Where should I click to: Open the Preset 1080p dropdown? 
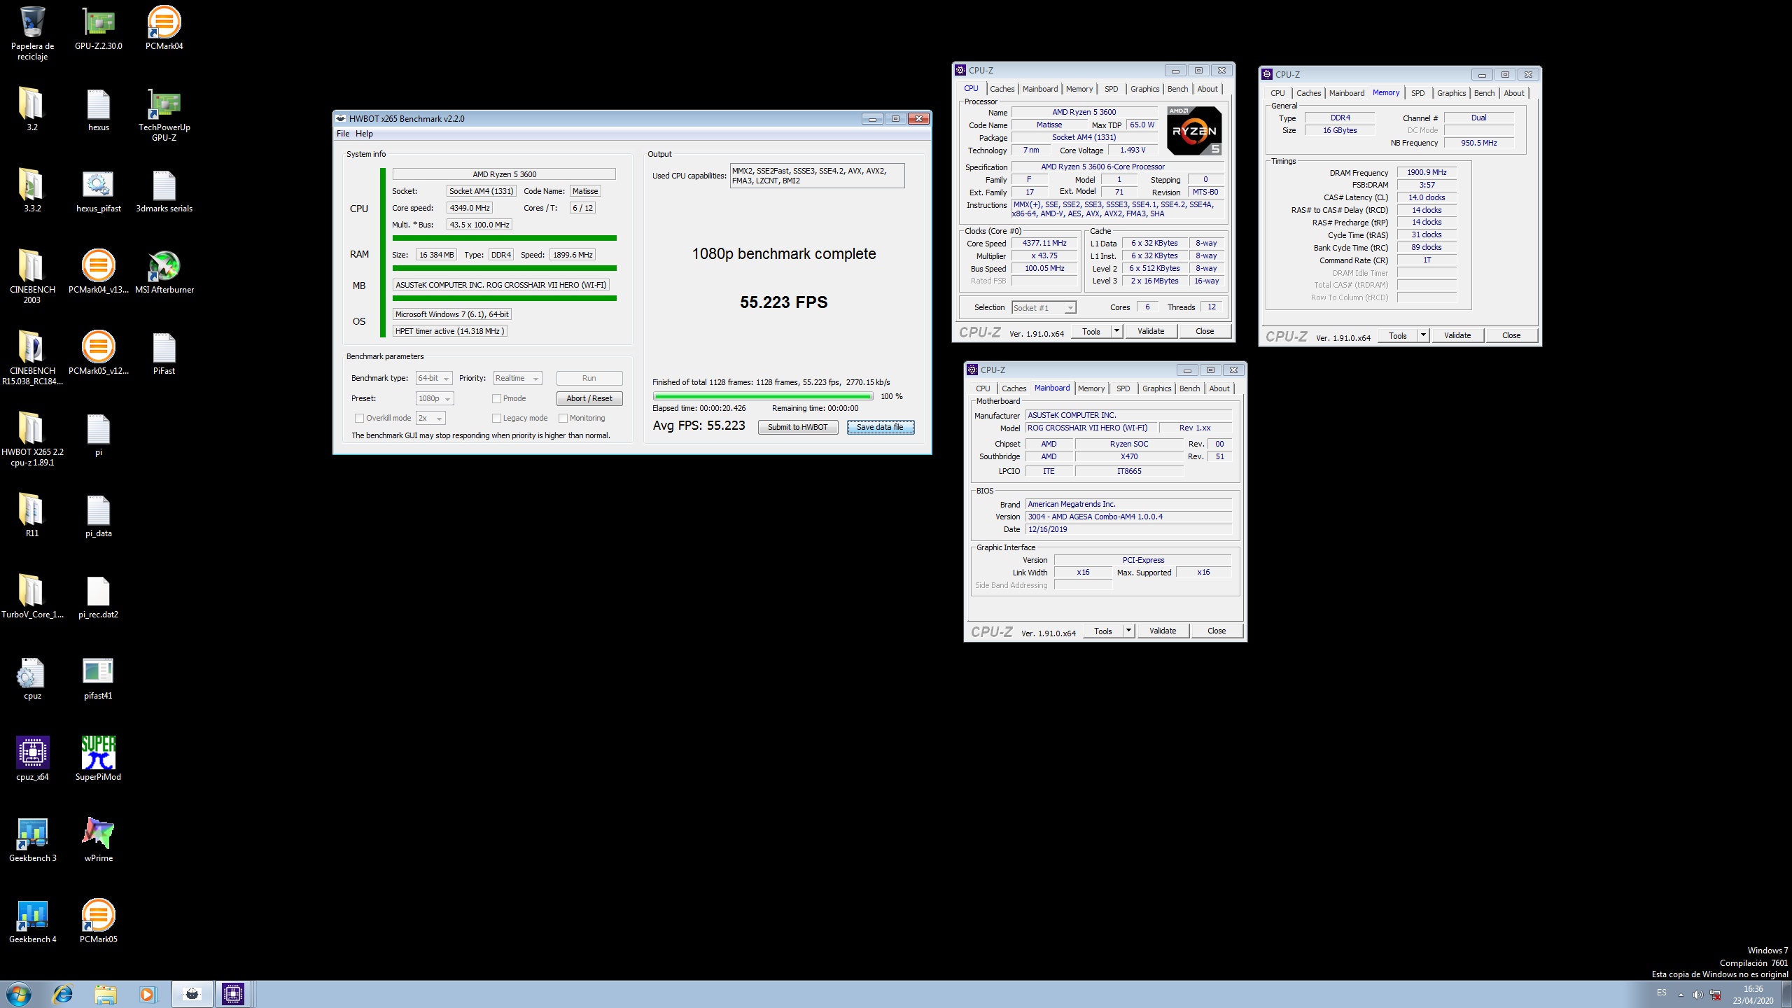point(435,398)
